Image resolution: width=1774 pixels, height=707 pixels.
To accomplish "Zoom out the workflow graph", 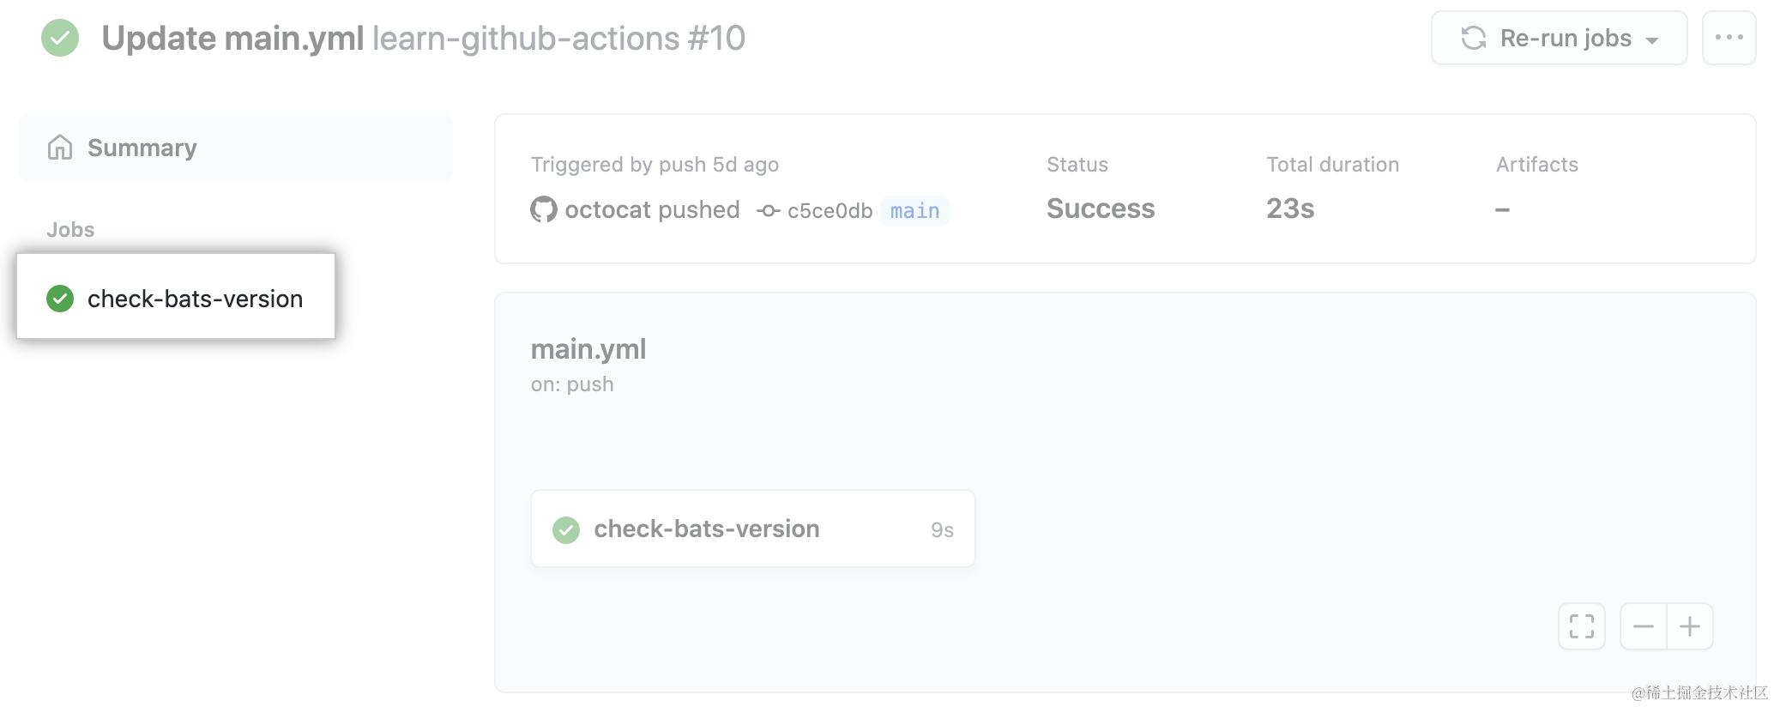I will point(1643,626).
